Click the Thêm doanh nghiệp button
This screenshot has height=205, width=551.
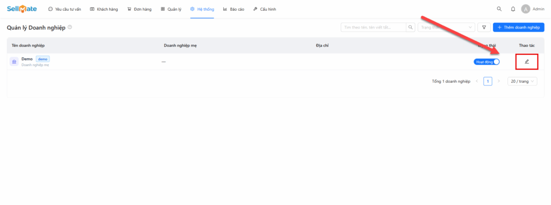click(519, 27)
